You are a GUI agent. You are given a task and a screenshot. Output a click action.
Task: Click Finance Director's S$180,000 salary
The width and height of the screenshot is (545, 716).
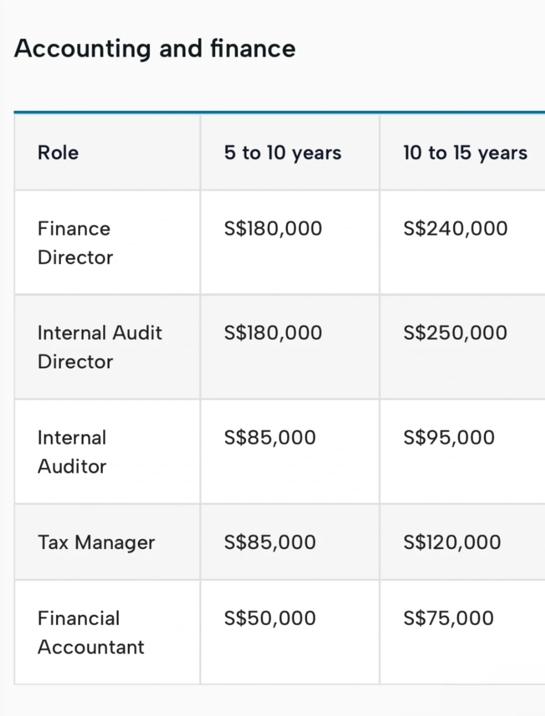pyautogui.click(x=273, y=229)
